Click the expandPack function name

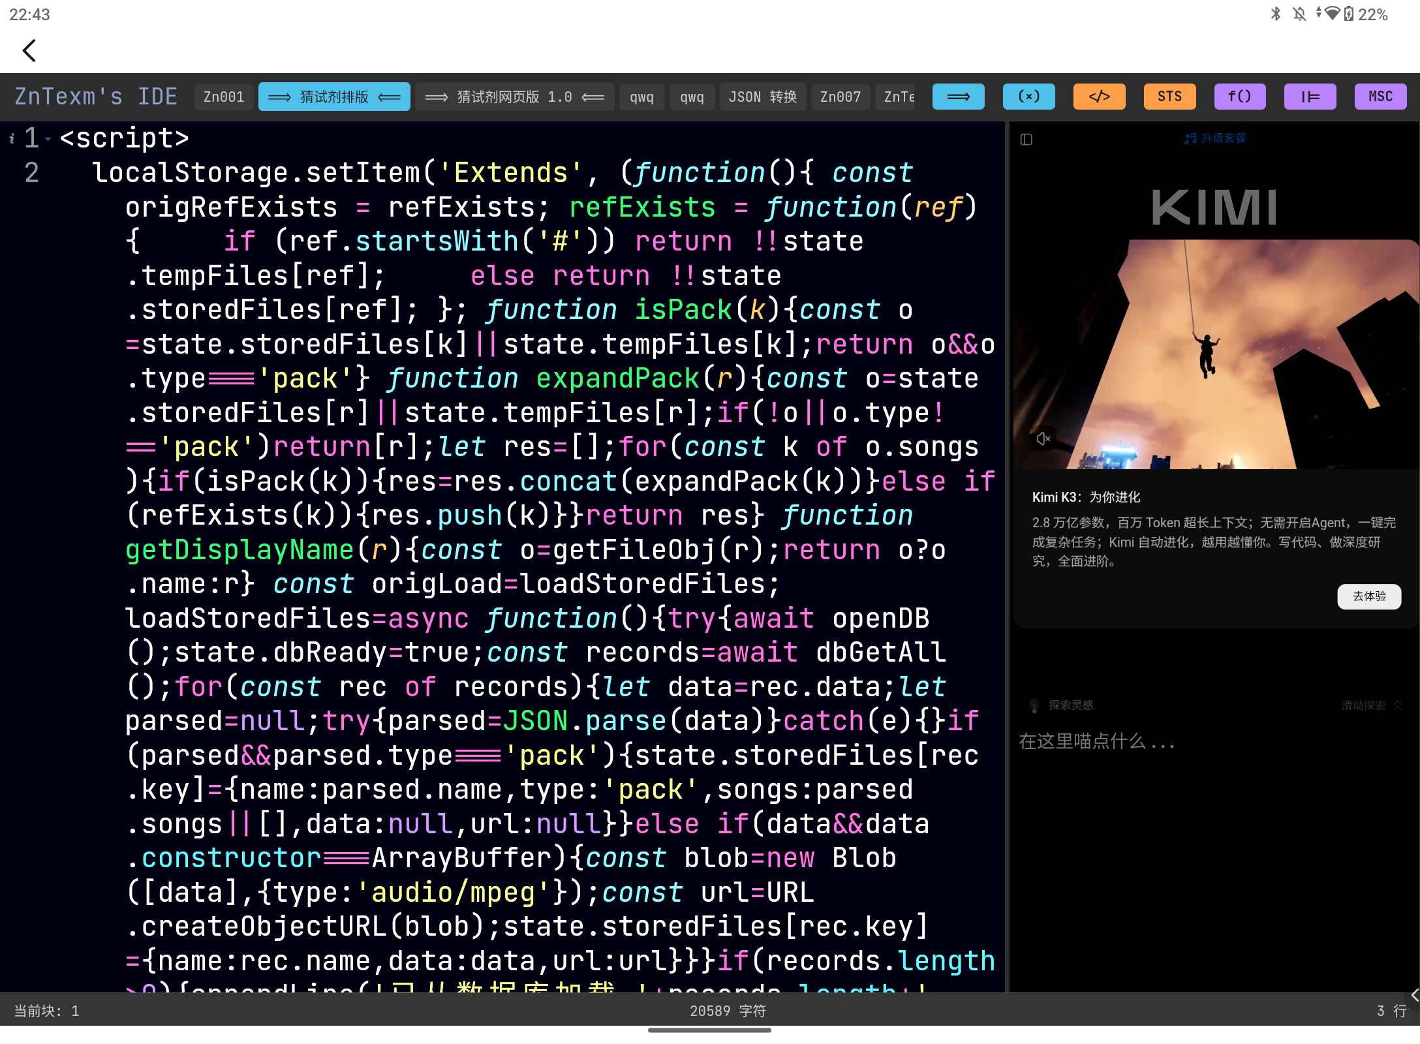coord(617,378)
